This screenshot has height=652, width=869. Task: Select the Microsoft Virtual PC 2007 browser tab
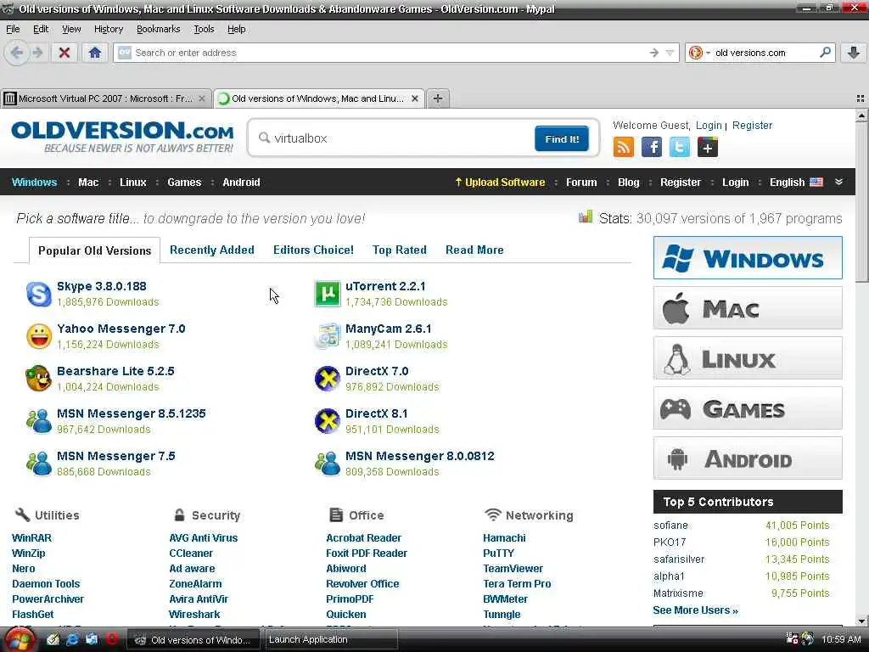105,98
